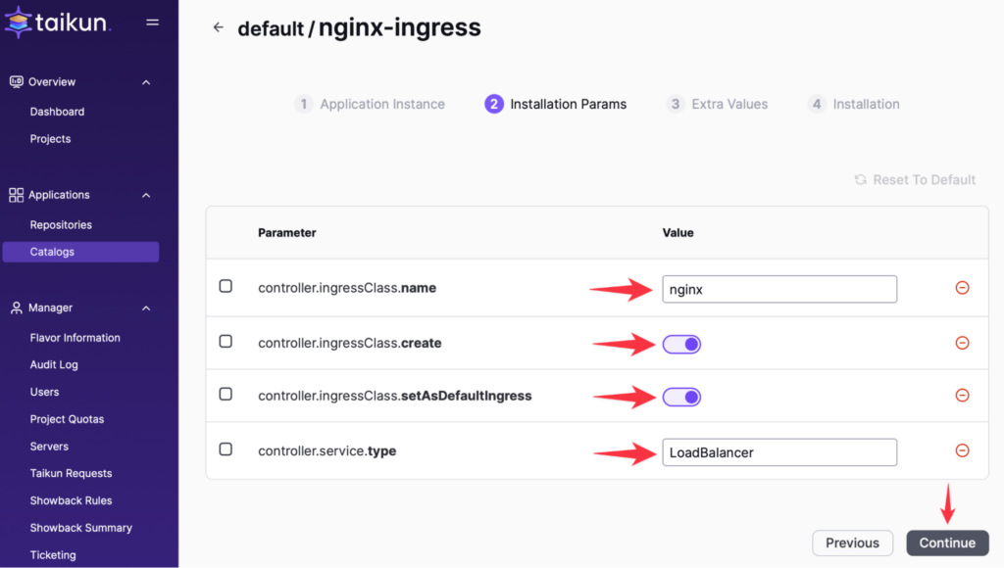Check the controller.ingressClass.name checkbox
The image size is (1004, 568).
click(x=225, y=286)
